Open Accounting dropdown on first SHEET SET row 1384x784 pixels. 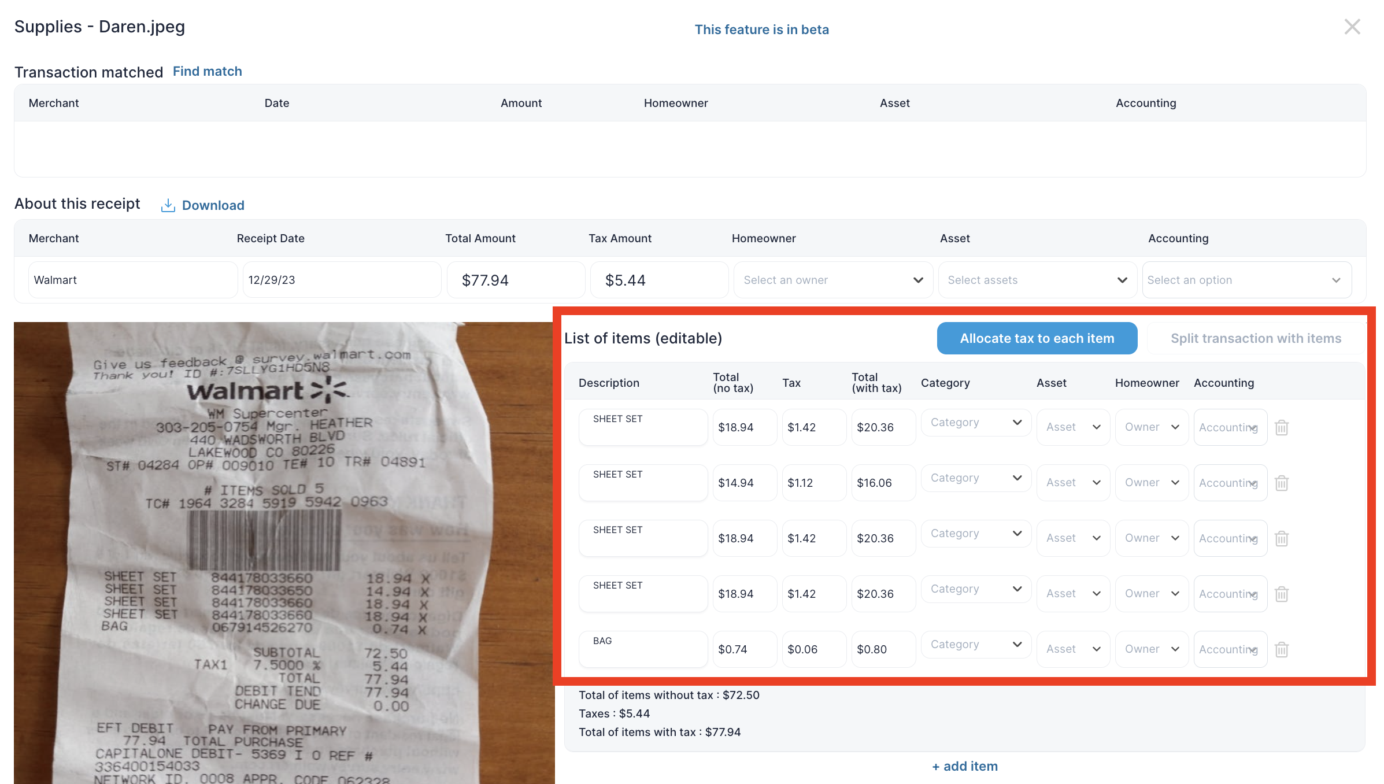point(1230,427)
